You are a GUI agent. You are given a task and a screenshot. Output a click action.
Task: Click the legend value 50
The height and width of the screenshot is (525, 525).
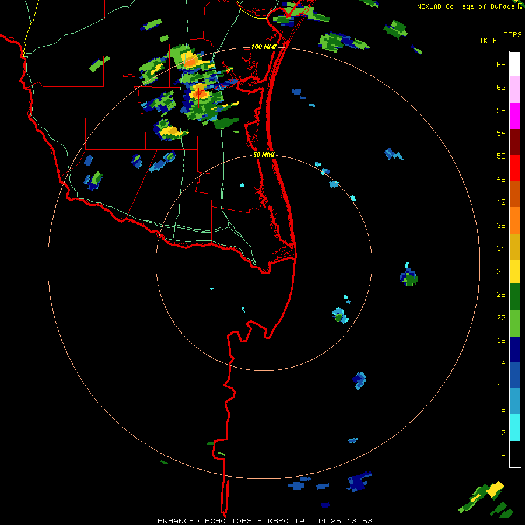(501, 156)
